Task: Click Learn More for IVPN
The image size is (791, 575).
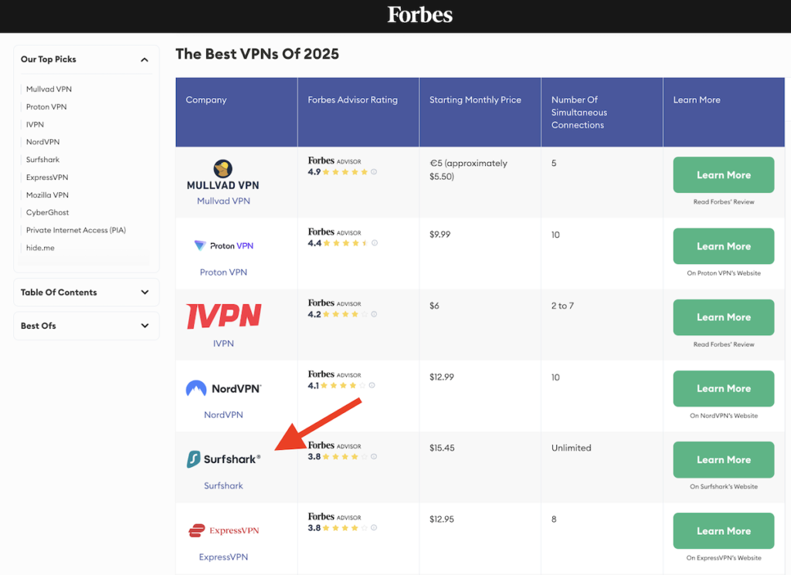Action: click(723, 317)
